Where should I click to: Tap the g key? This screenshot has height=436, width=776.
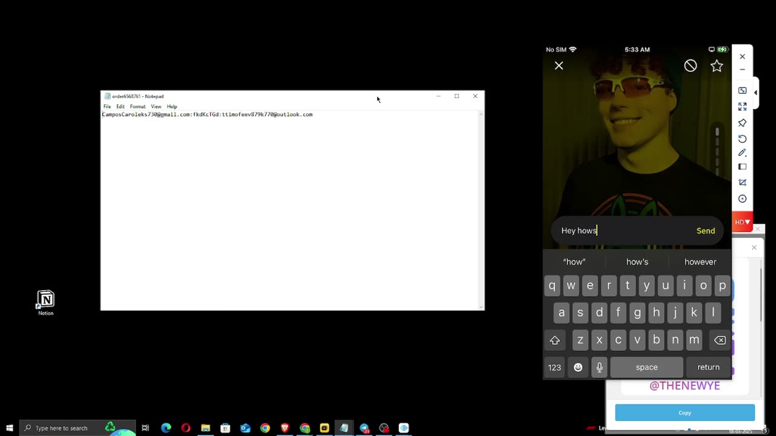point(637,312)
